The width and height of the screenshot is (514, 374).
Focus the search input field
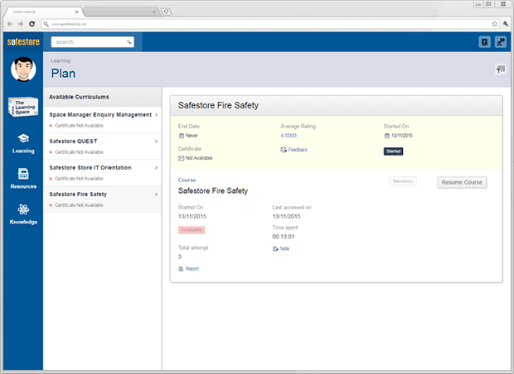tap(93, 42)
